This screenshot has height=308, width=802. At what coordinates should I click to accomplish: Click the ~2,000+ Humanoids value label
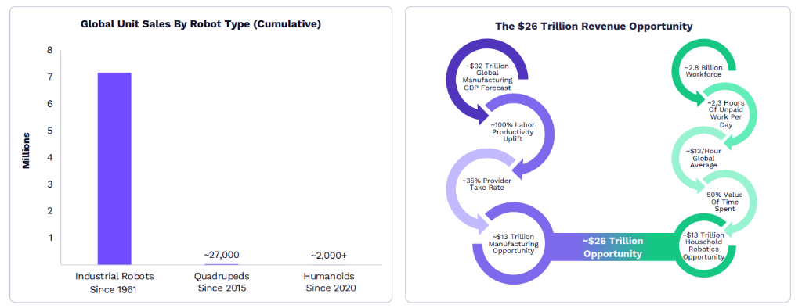[329, 256]
